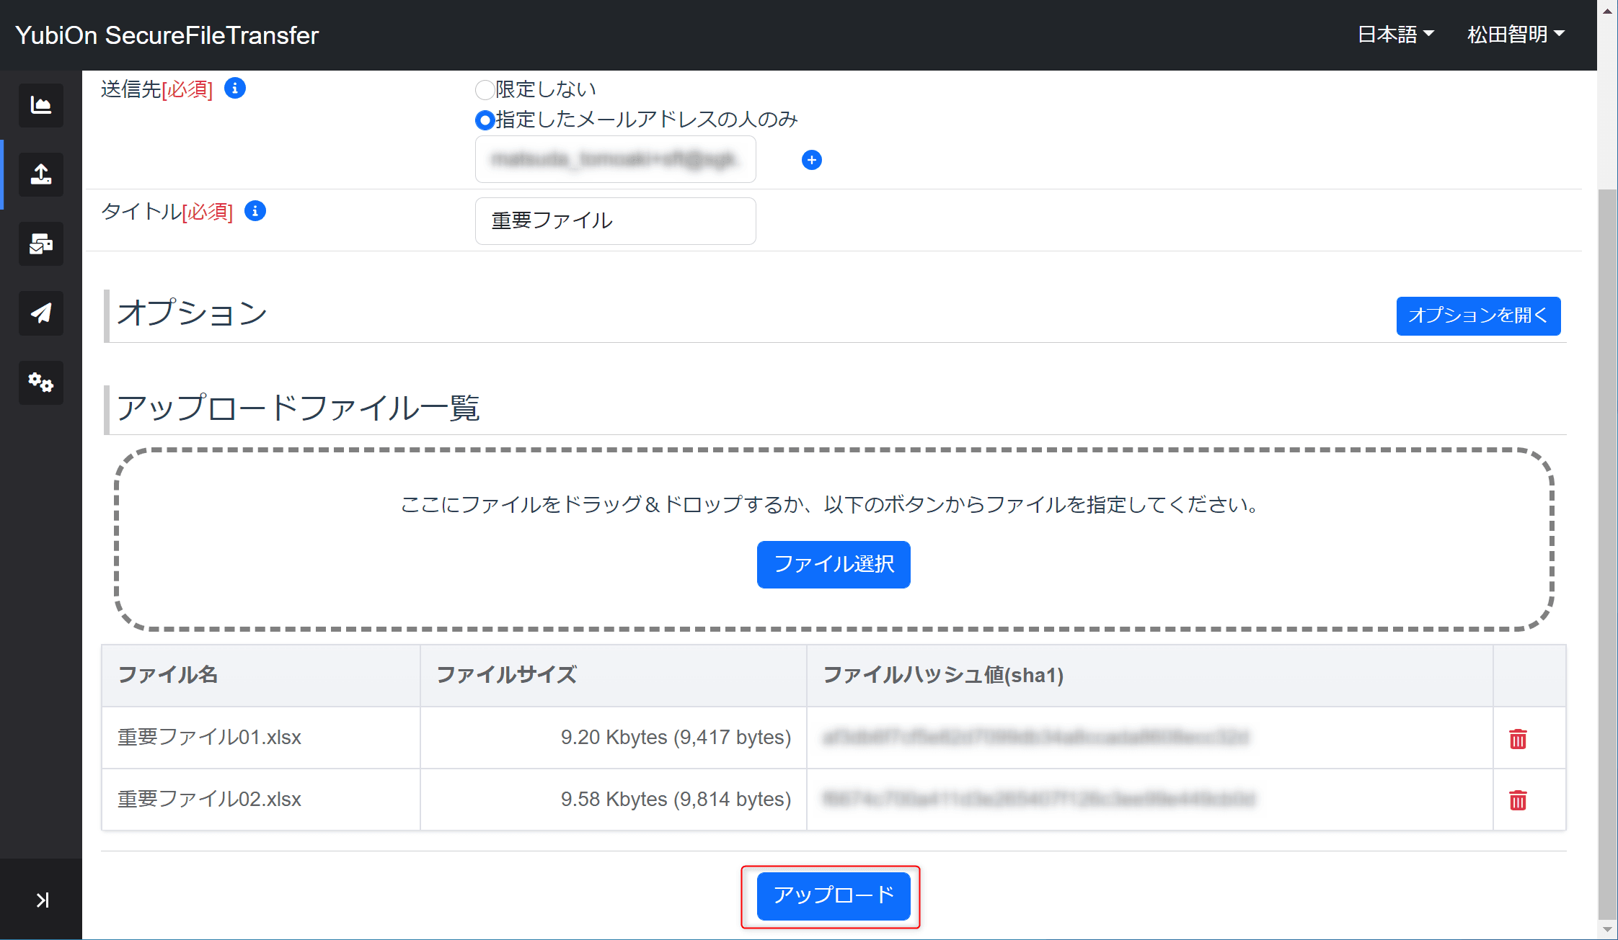Screen dimensions: 1618x940
Task: Click the 重要ファイル01.xlsx file name cell
Action: point(261,738)
